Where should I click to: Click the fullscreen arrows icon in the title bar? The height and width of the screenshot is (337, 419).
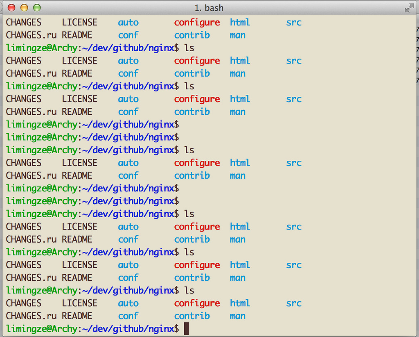tap(409, 8)
